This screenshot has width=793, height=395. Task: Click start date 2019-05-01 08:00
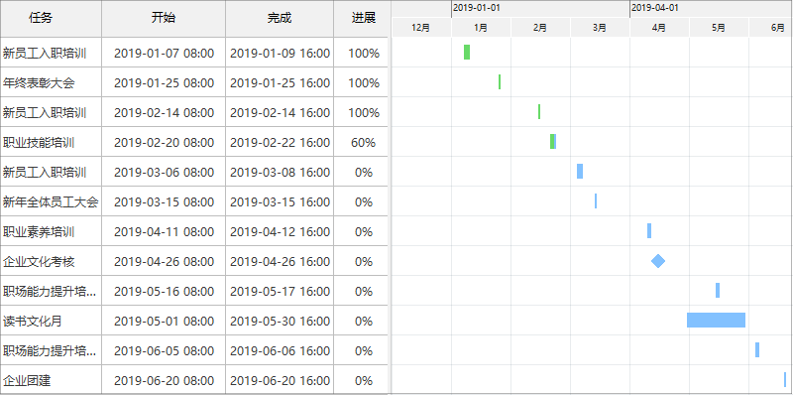pyautogui.click(x=164, y=322)
